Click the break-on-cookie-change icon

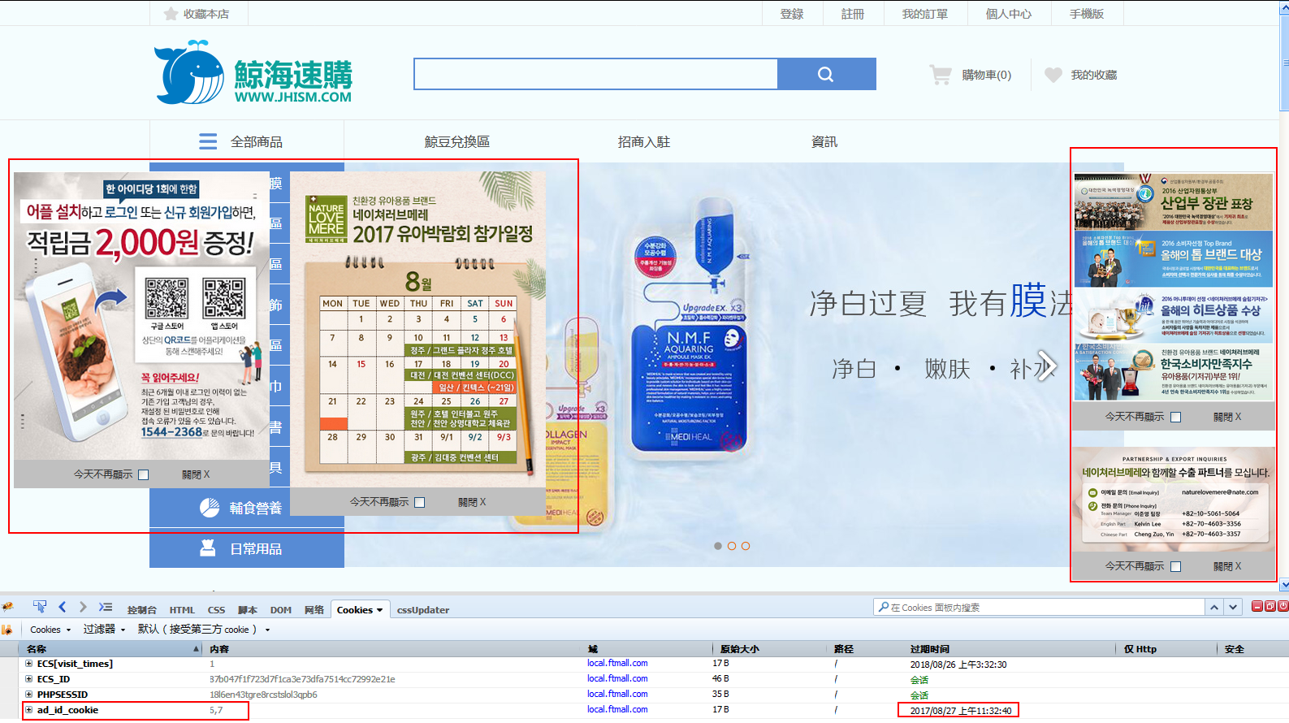point(6,630)
